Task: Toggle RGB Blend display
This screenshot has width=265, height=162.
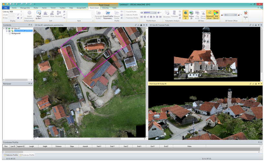Action: click(x=216, y=14)
